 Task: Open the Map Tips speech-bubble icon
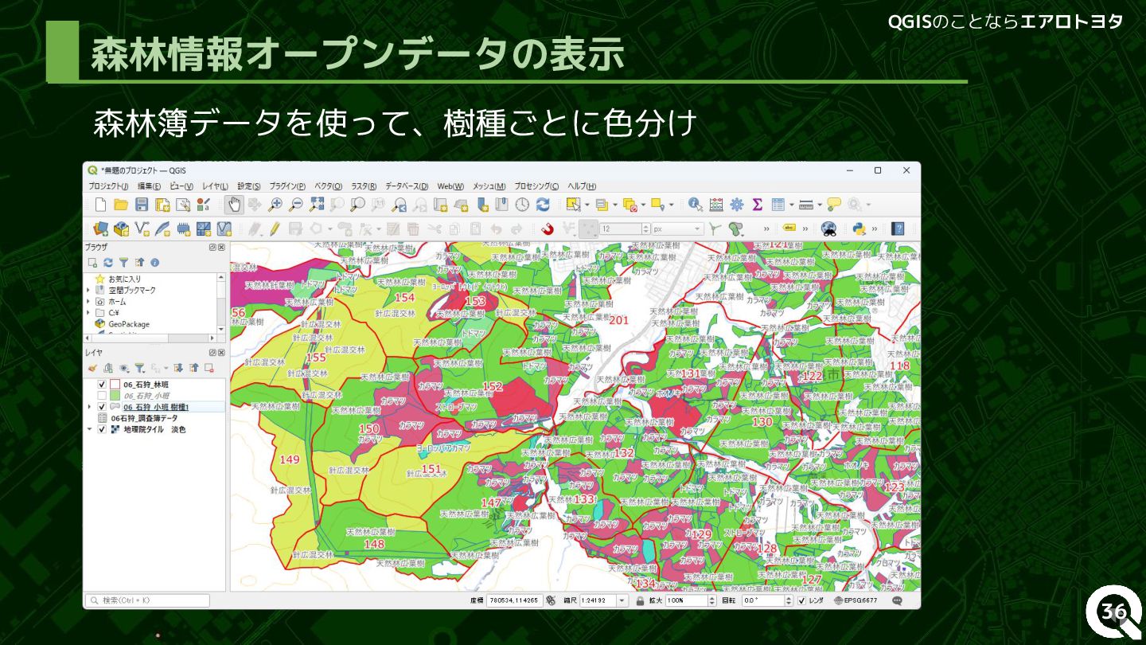[x=833, y=205]
